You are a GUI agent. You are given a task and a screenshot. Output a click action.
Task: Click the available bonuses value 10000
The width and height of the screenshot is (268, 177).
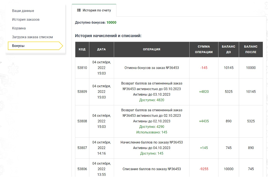tap(111, 23)
